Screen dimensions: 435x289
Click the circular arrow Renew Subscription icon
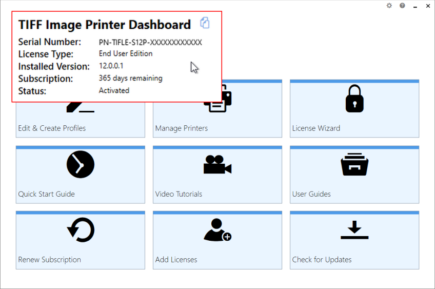(x=81, y=230)
